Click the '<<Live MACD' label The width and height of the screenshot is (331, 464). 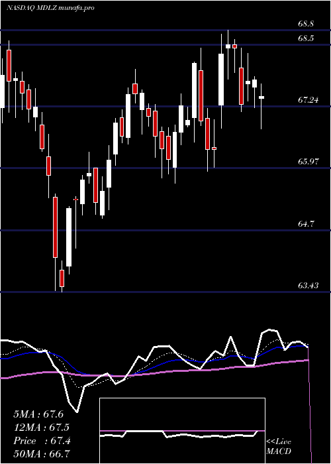pyautogui.click(x=279, y=446)
